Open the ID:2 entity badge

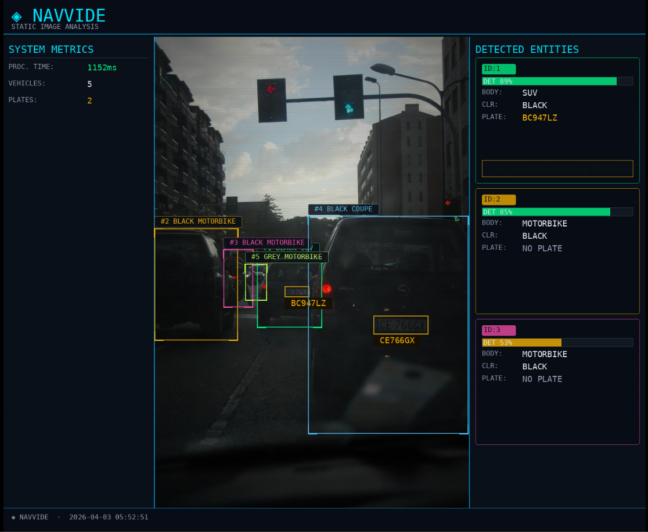point(498,199)
